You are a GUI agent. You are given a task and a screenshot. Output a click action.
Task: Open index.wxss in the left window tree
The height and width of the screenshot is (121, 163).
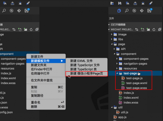[8, 83]
